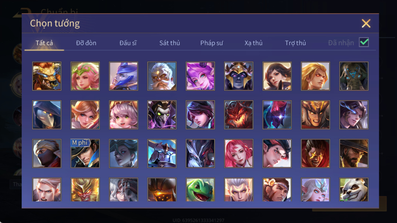
Task: Show the 'Pháp sư' hero category
Action: coord(212,43)
